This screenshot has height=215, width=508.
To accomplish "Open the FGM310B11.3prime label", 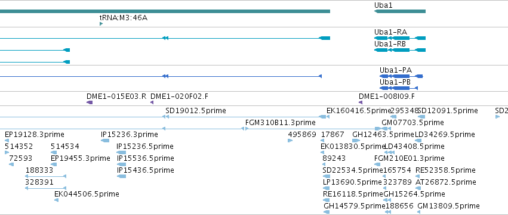I will coord(280,123).
